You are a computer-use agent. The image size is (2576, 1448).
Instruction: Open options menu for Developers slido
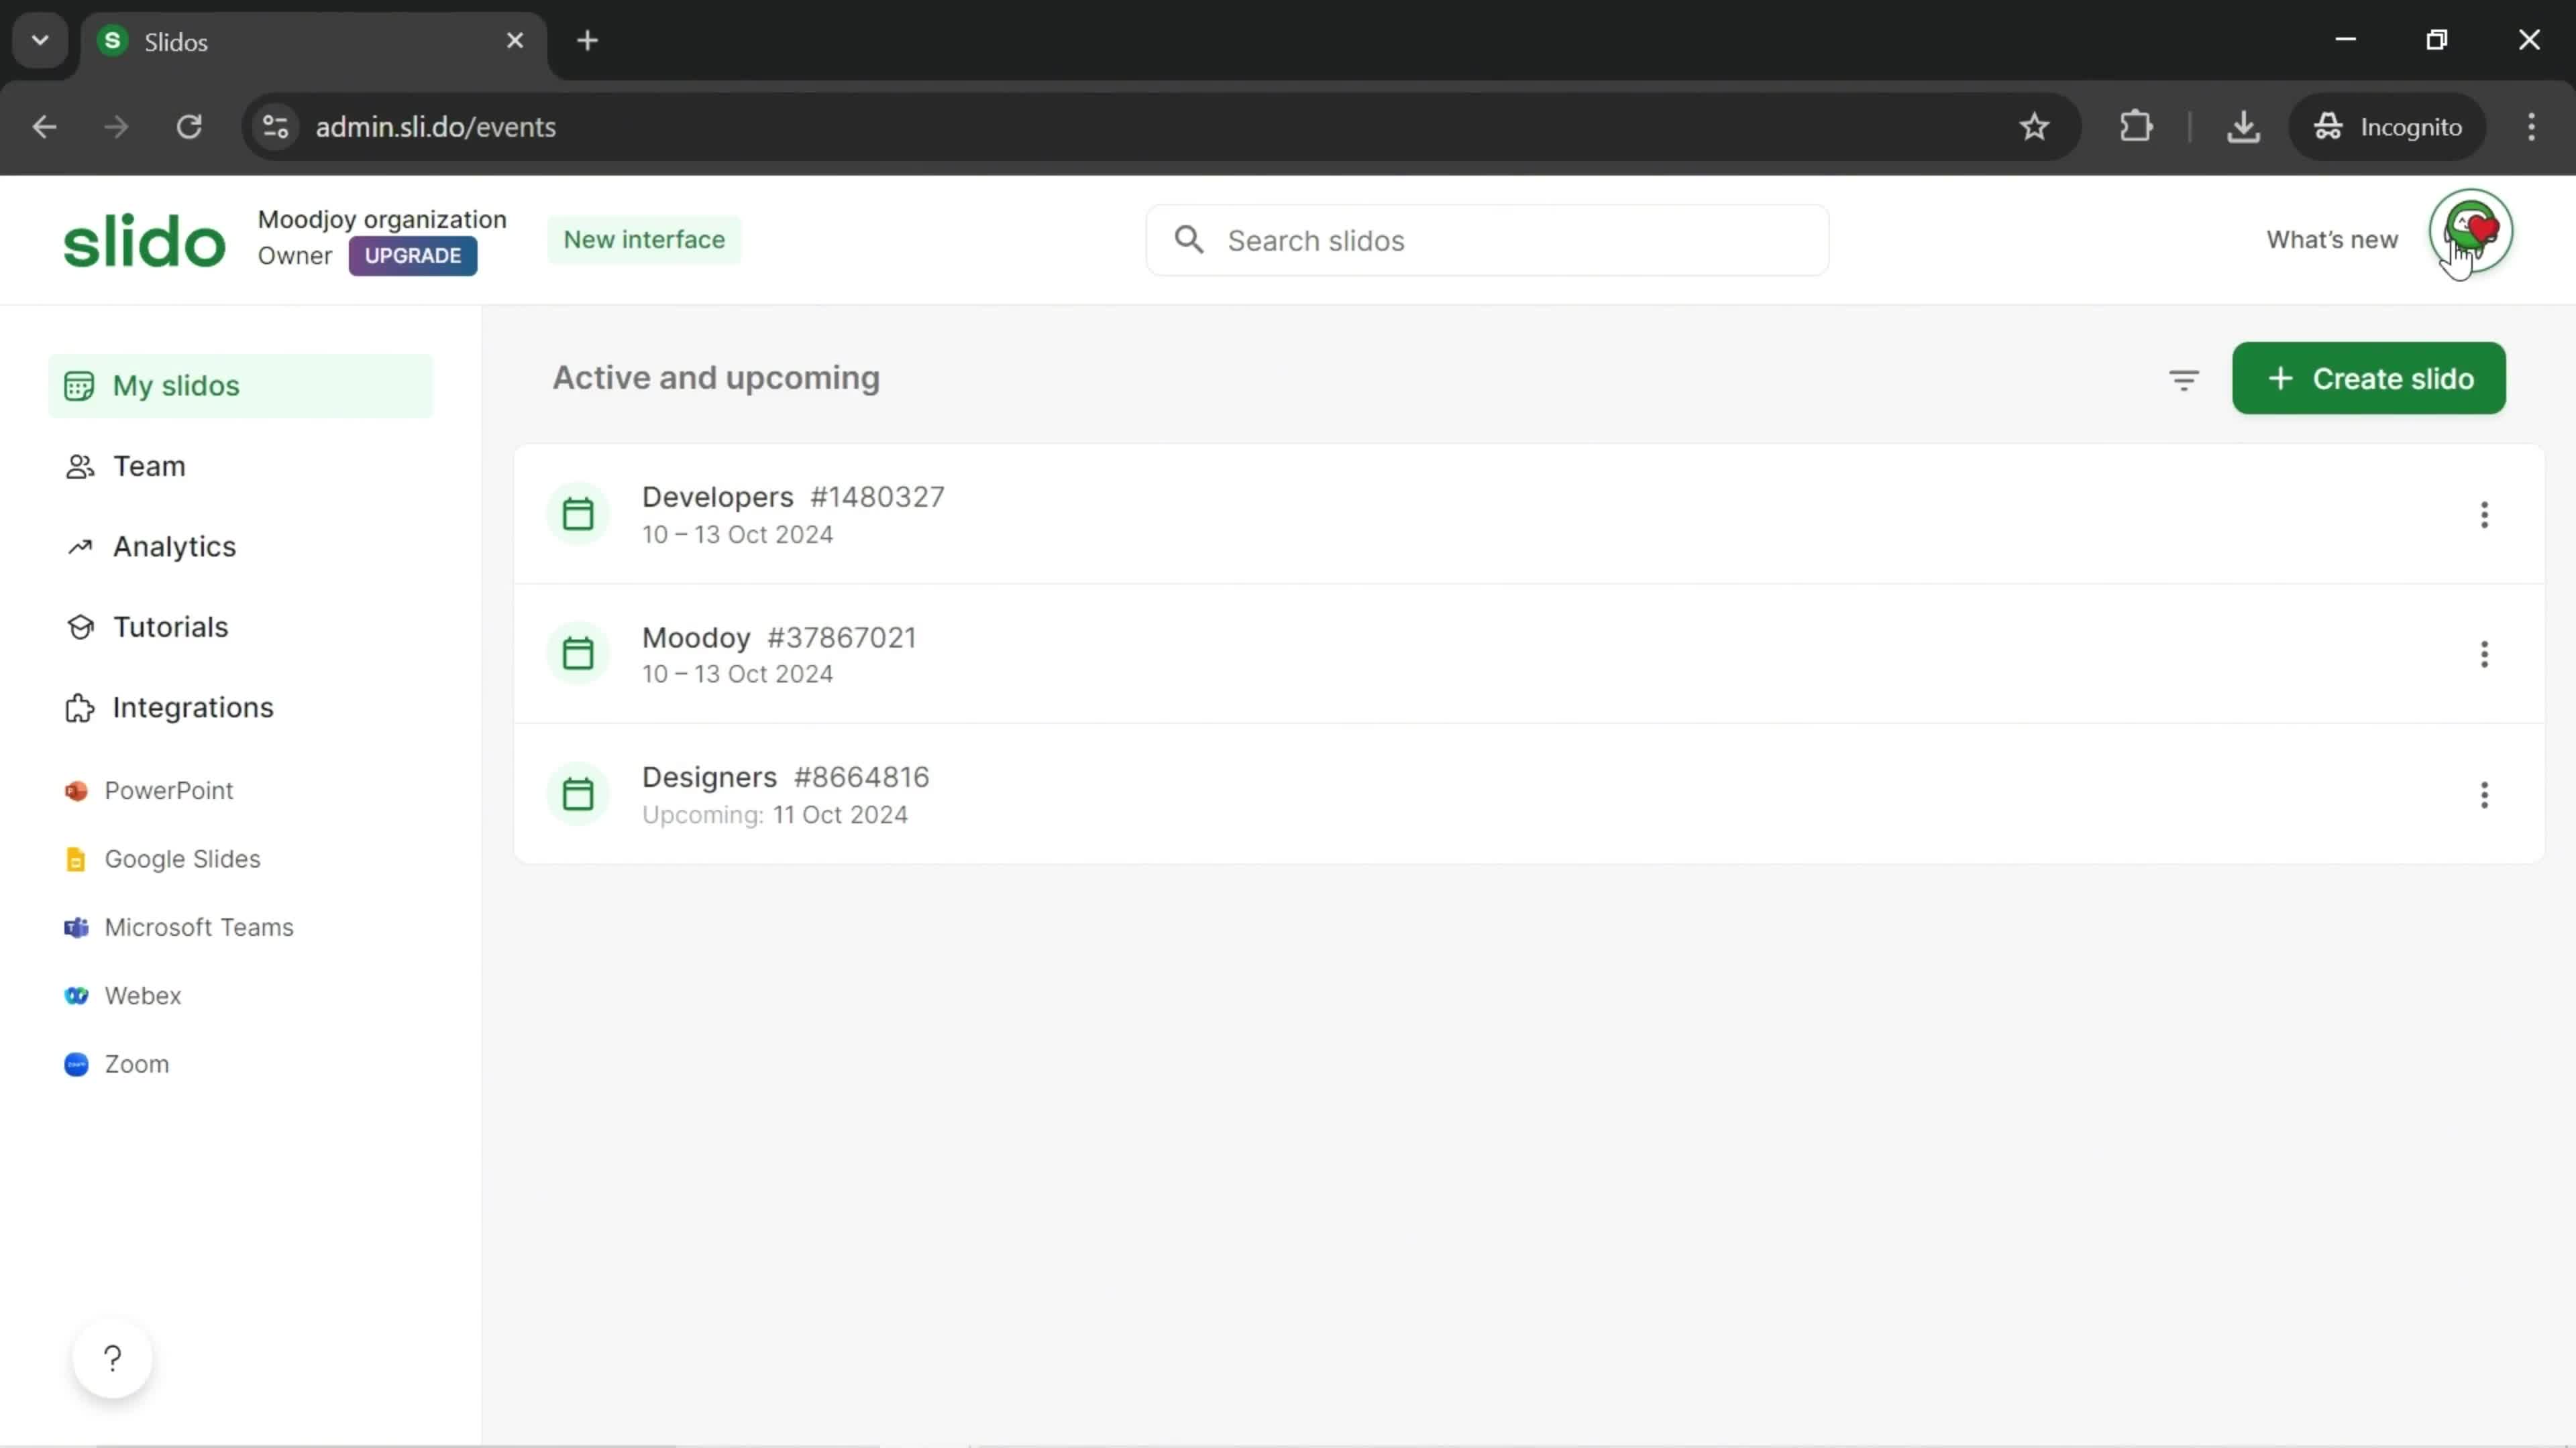coord(2484,513)
